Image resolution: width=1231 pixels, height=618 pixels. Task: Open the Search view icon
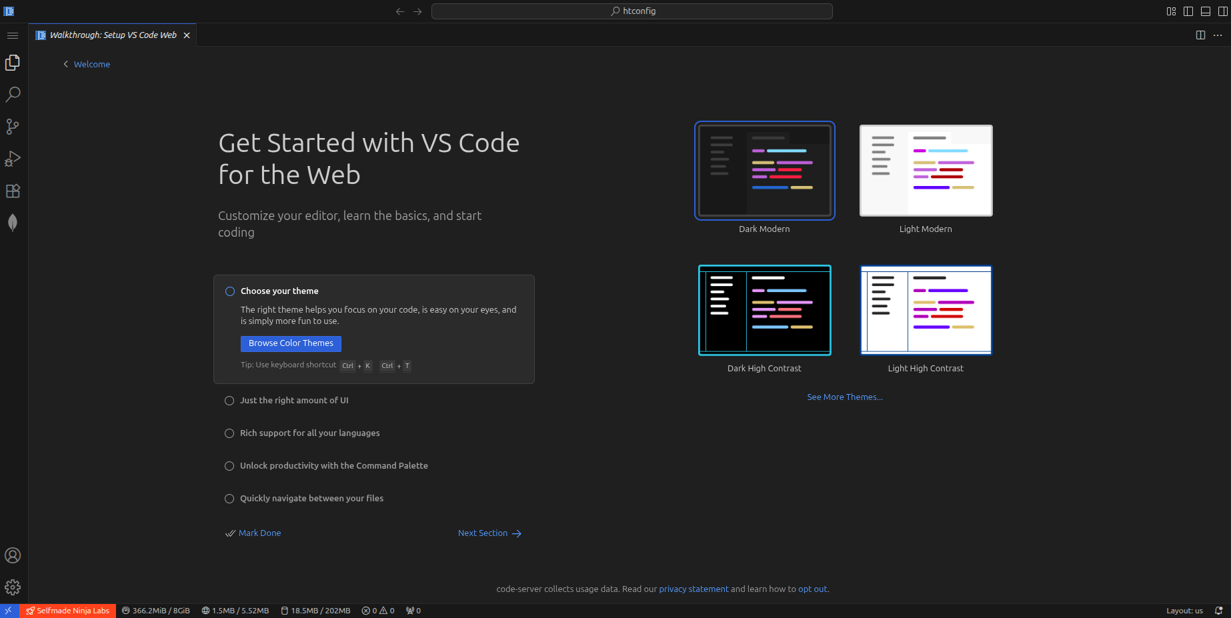(13, 95)
